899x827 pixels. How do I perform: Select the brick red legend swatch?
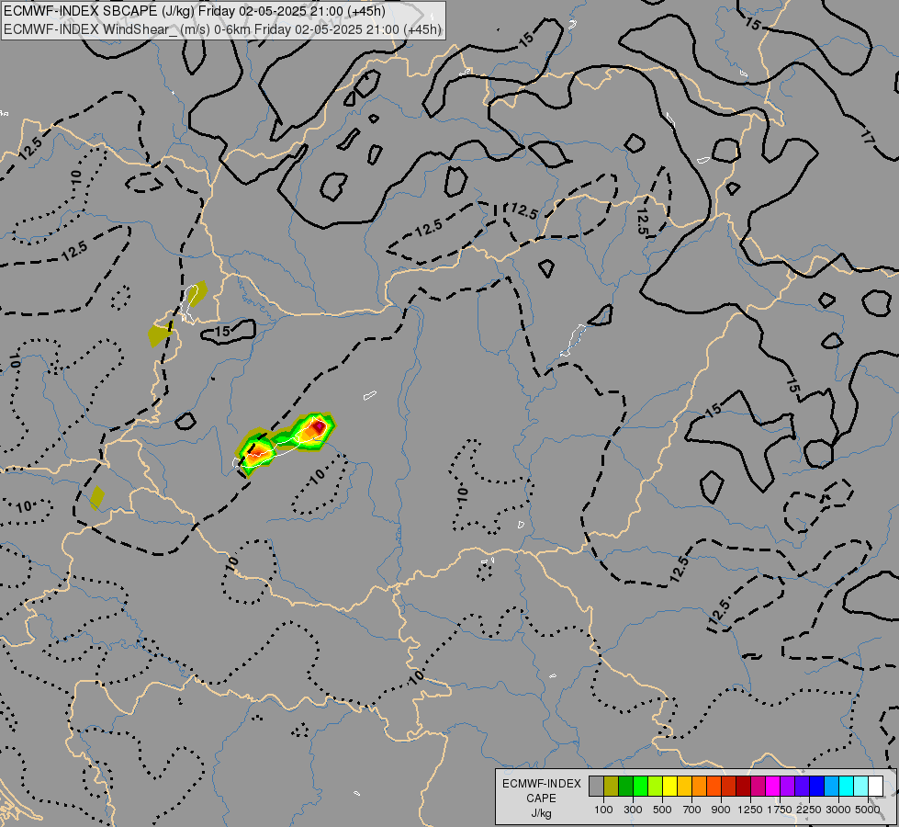coord(729,787)
